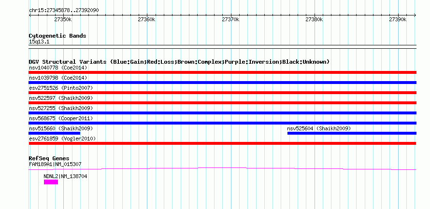Screen dimensions: 430x209
Task: Click the FAM189A1|NM_015307 gene label
Action: pyautogui.click(x=55, y=164)
